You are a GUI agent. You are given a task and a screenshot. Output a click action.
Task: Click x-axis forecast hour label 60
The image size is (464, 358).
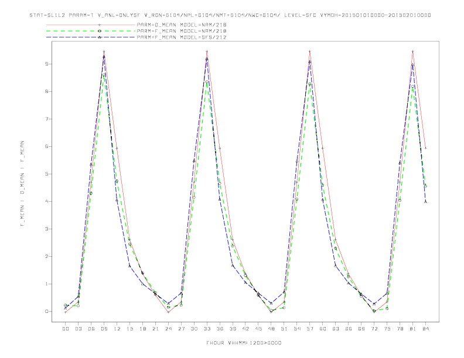coord(323,329)
